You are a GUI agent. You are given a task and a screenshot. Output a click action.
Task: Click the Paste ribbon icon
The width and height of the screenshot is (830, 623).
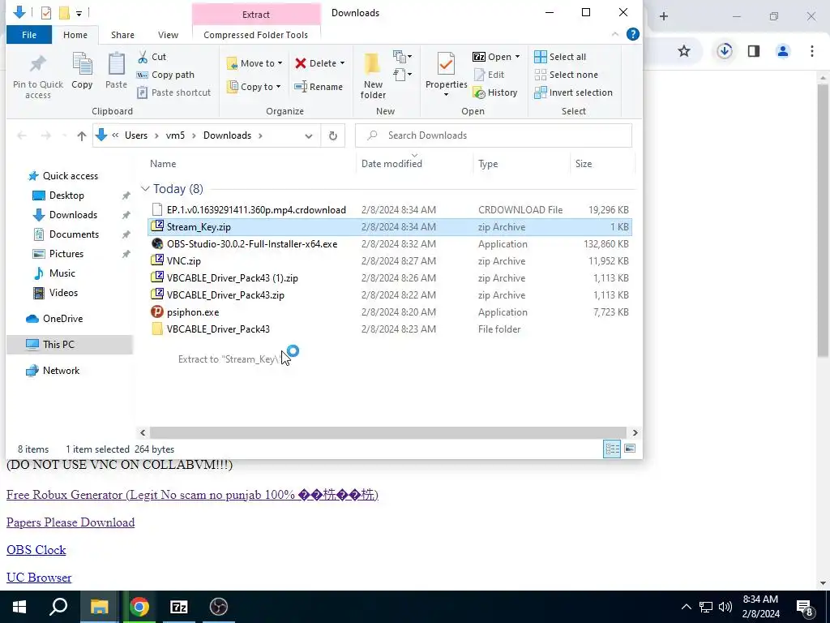tap(116, 64)
